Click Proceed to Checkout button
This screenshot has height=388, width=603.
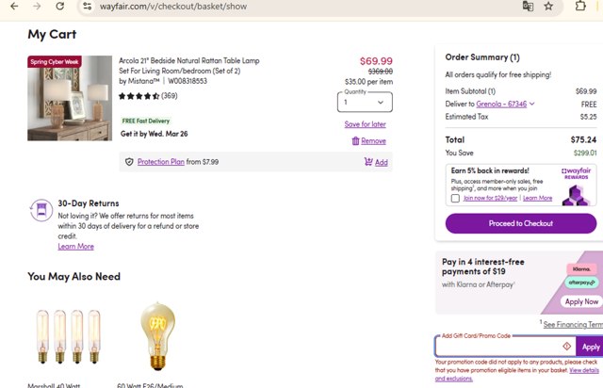[521, 223]
